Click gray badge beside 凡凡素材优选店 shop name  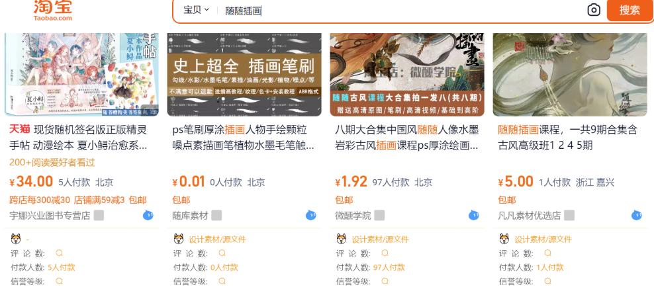(569, 216)
